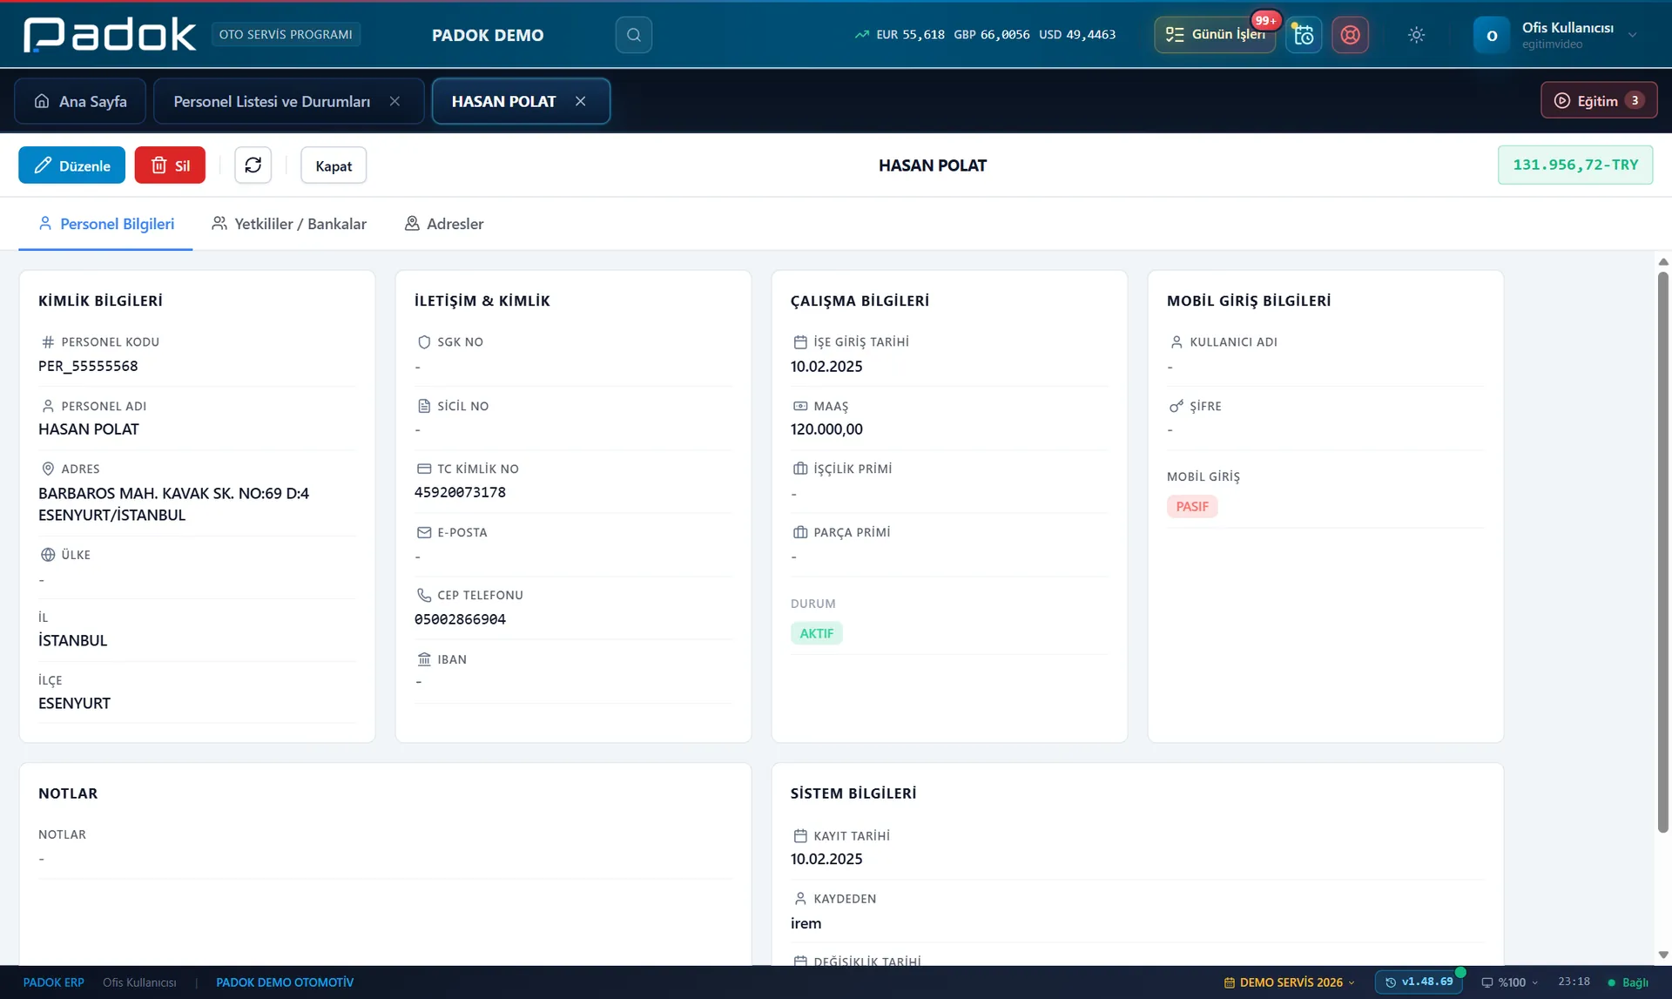The height and width of the screenshot is (999, 1672).
Task: Click the scrollbar down arrow
Action: tap(1662, 955)
